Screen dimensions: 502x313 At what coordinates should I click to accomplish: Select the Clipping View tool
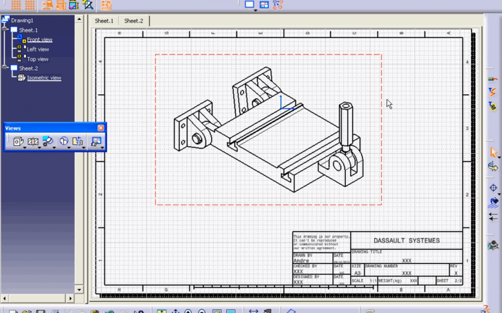pyautogui.click(x=64, y=141)
